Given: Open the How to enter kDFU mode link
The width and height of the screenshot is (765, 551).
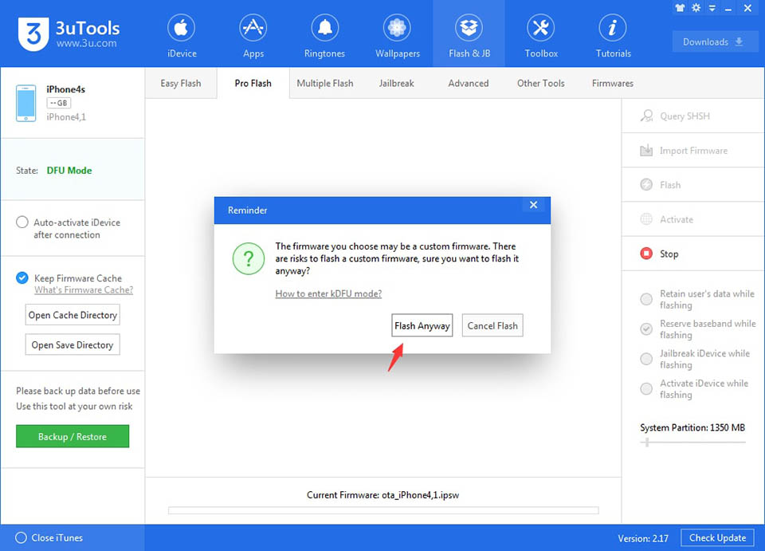Looking at the screenshot, I should point(328,293).
